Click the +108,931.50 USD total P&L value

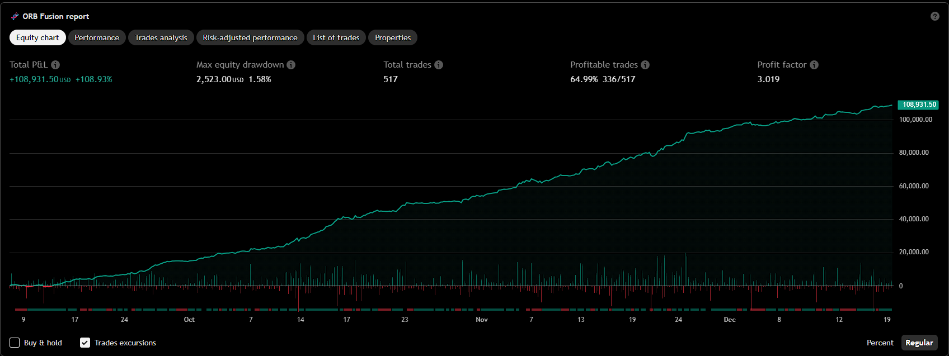point(40,79)
